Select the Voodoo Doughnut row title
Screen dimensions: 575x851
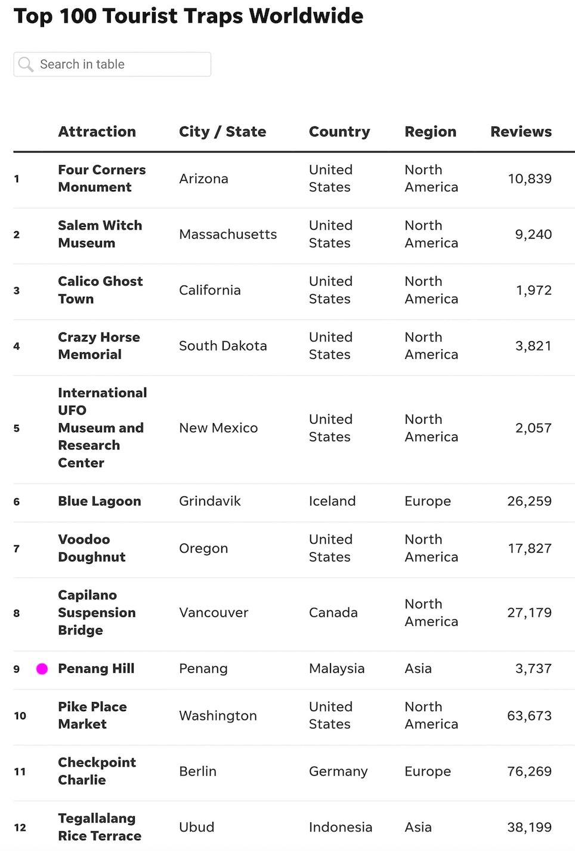pyautogui.click(x=92, y=548)
